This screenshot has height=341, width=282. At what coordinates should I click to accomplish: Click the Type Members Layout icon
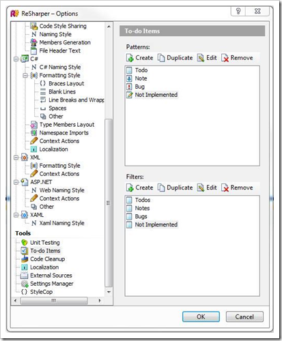click(x=34, y=125)
